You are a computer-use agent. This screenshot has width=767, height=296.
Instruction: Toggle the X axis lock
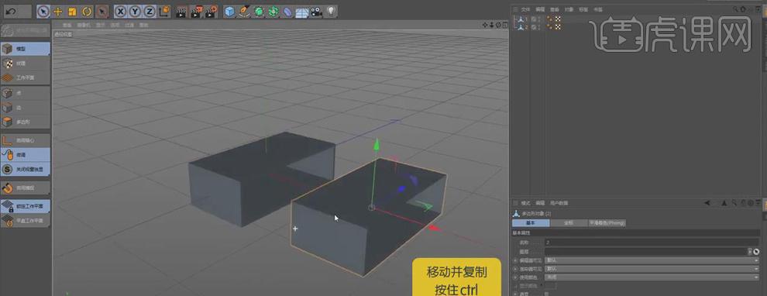(x=121, y=11)
